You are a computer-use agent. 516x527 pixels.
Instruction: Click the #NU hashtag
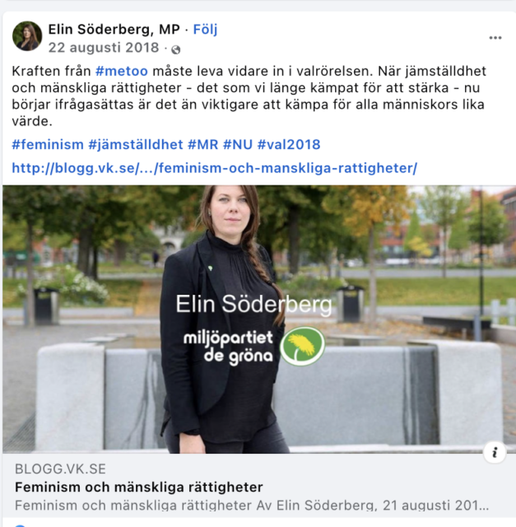click(238, 145)
